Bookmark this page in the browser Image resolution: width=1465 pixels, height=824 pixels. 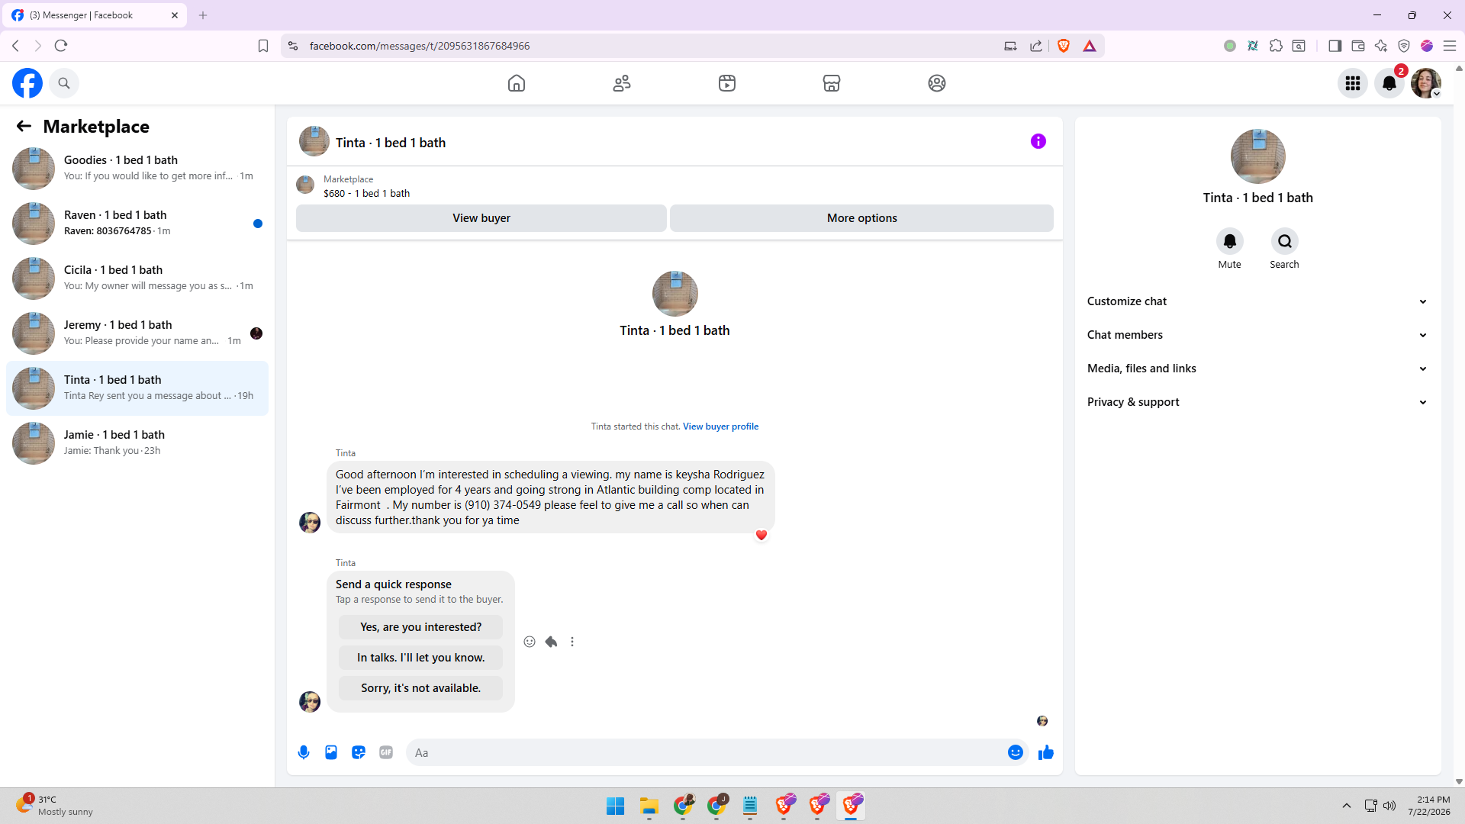263,46
